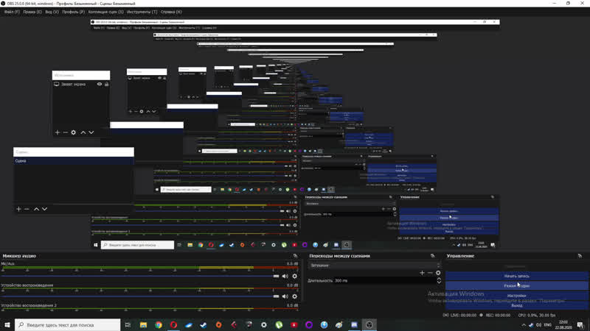
Task: Remove selected scene with minus icon
Action: 27,209
